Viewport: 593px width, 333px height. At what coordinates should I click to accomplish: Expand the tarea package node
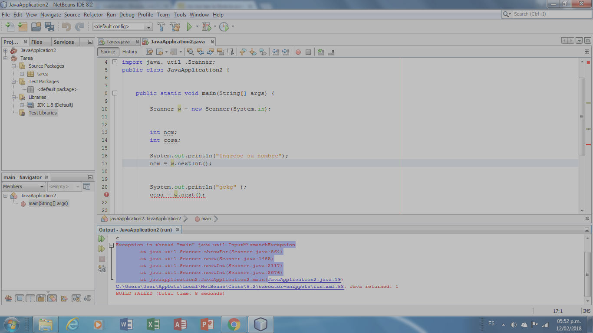[x=22, y=74]
